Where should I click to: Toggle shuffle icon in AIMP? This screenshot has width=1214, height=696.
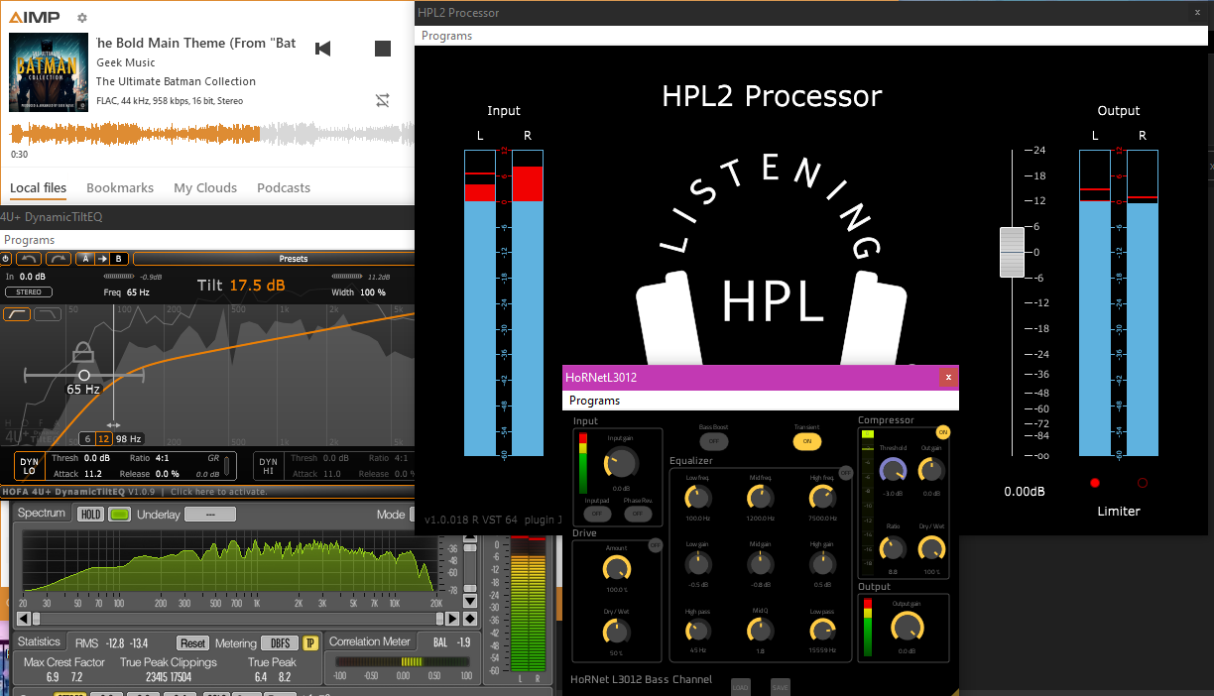click(x=383, y=100)
